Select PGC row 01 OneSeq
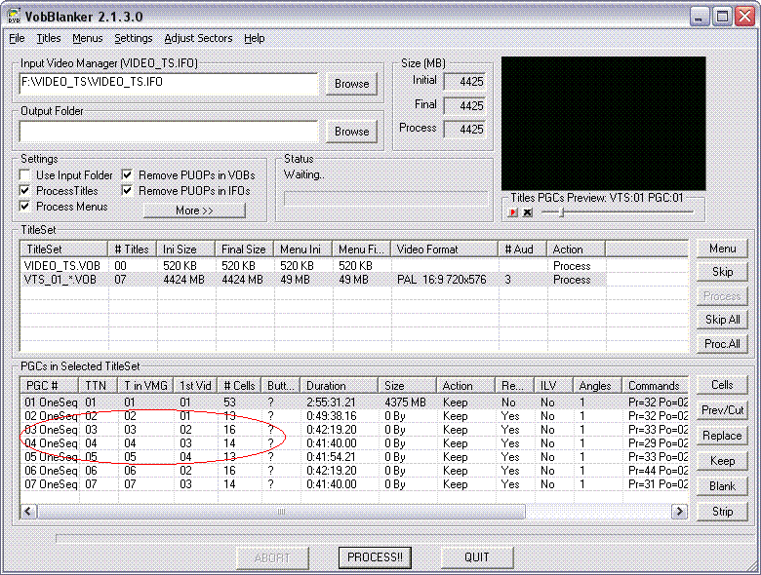The width and height of the screenshot is (761, 575). pos(354,402)
